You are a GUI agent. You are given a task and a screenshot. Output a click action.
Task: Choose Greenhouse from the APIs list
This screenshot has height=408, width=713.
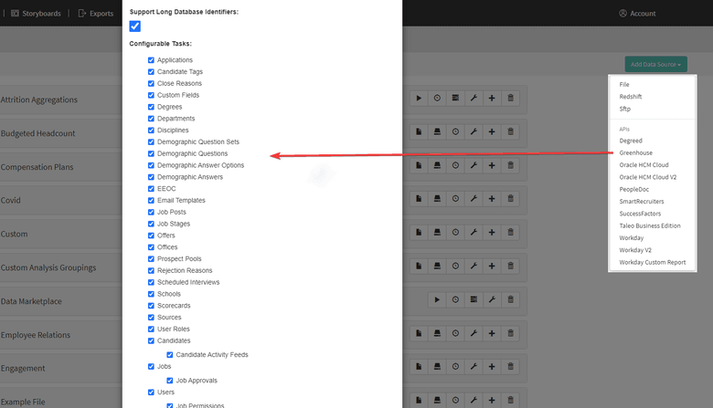coord(635,152)
